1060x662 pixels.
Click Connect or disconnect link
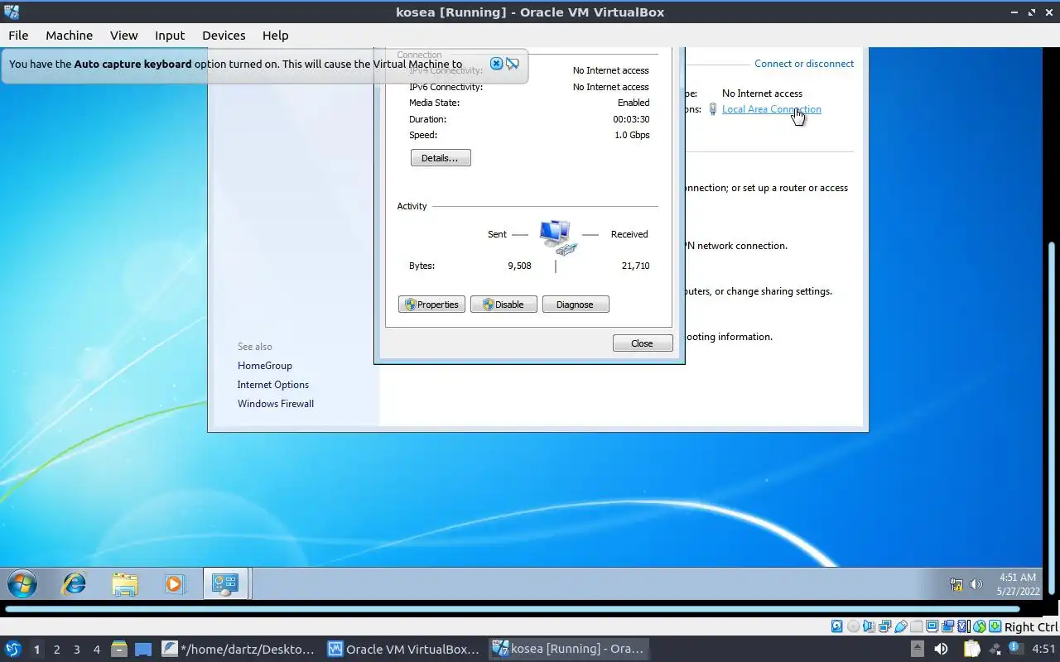pos(804,64)
